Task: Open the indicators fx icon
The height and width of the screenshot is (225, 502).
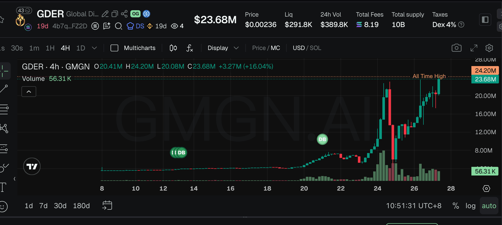Action: coord(190,48)
